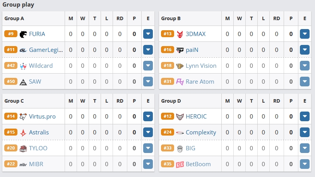Click the Astralis red star logo
The image size is (315, 177).
click(x=23, y=132)
